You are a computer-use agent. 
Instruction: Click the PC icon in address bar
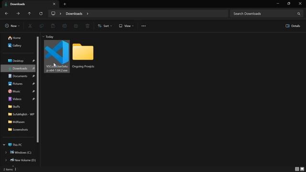(53, 13)
